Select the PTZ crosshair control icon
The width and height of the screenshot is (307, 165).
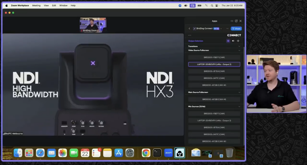click(238, 41)
